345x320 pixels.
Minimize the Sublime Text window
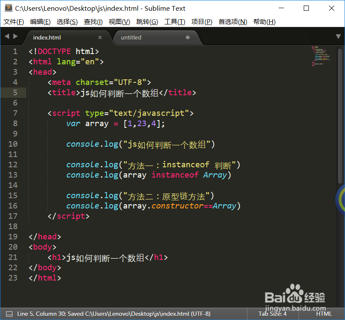pos(281,8)
